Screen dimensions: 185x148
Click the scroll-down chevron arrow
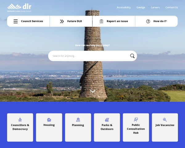click(x=93, y=91)
